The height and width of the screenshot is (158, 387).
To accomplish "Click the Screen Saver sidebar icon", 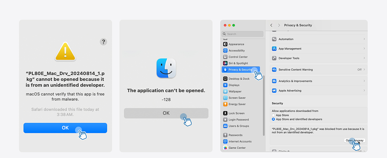I will (x=225, y=98).
